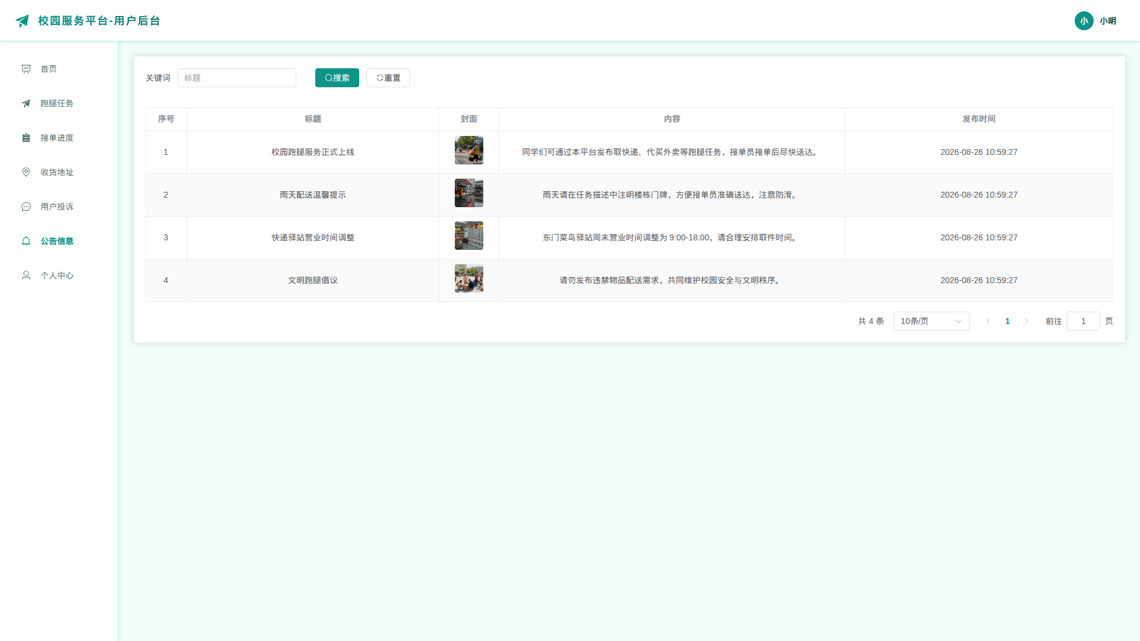Click the title 快递驿站营业时间调整
The image size is (1140, 641).
313,237
